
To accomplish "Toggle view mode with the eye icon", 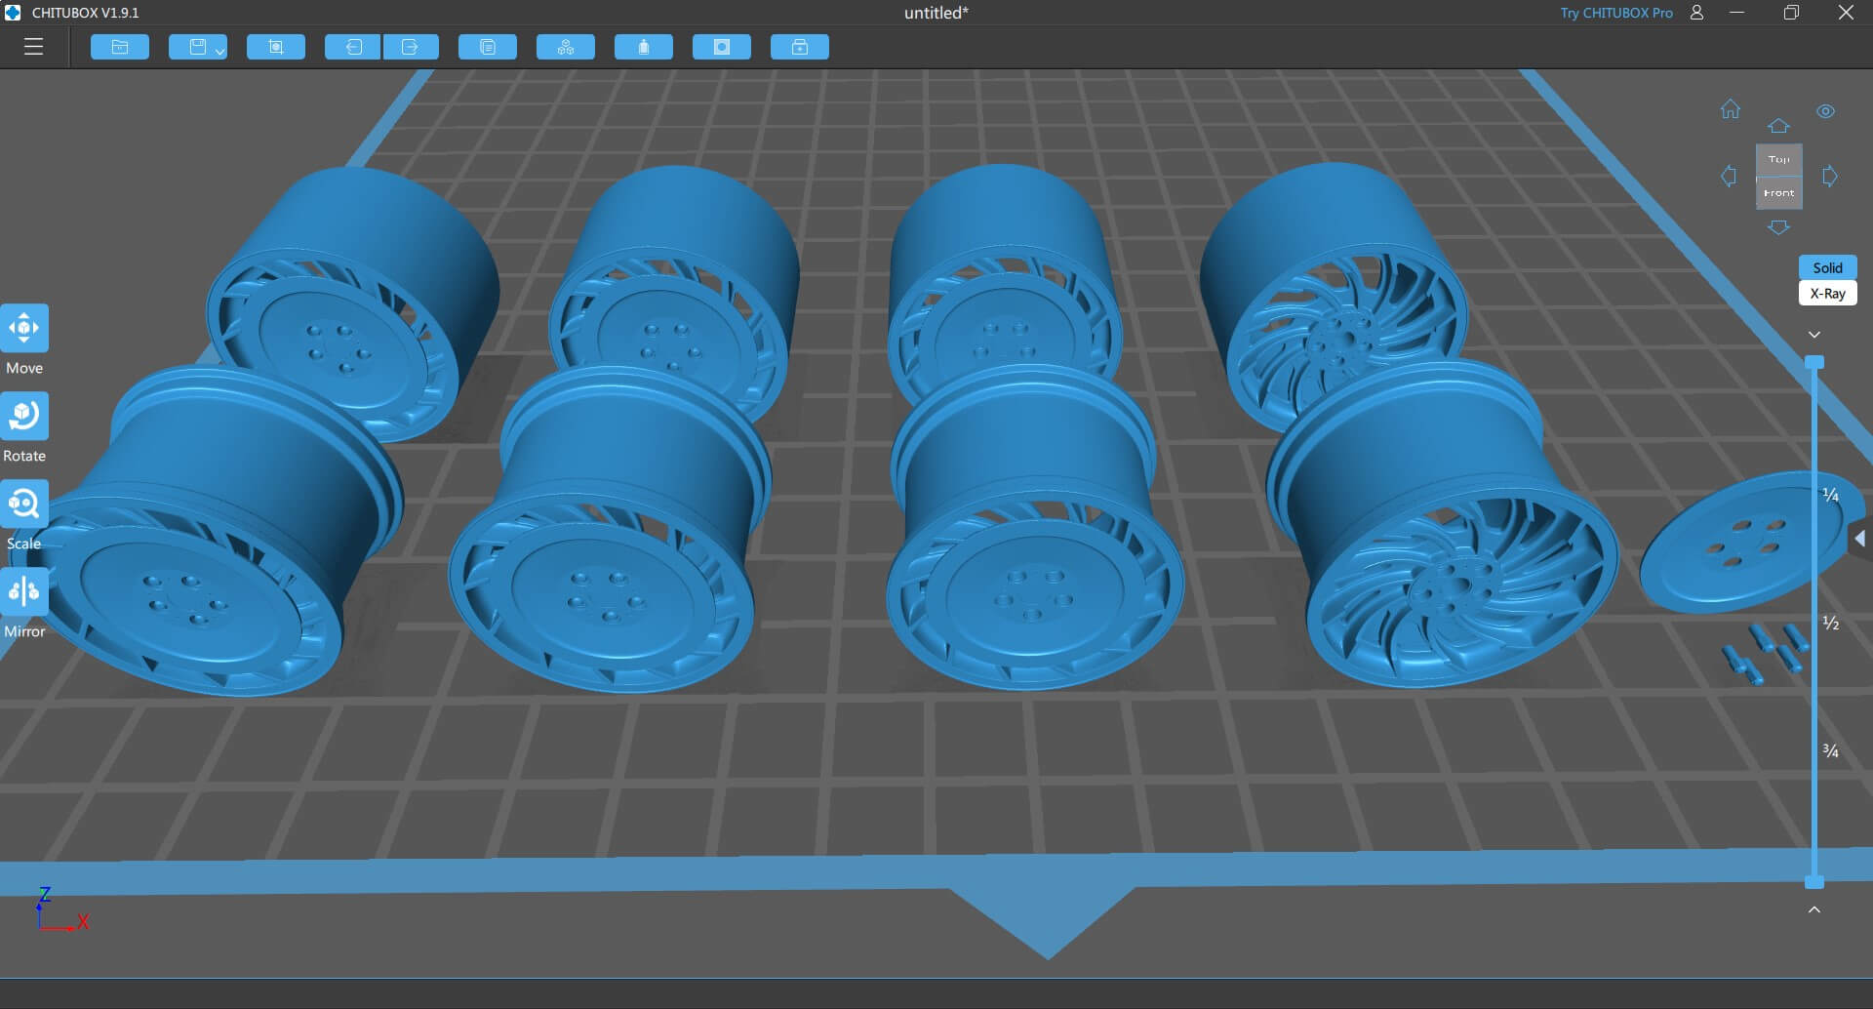I will click(x=1825, y=111).
